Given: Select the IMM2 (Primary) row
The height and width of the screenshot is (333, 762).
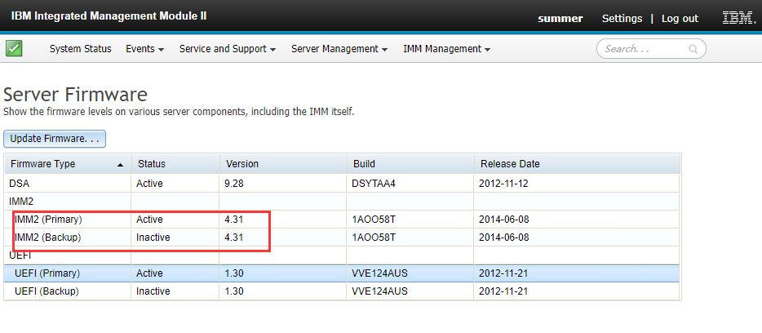Looking at the screenshot, I should pos(342,220).
